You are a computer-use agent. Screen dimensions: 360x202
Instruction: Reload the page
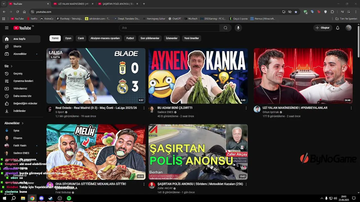[17, 12]
